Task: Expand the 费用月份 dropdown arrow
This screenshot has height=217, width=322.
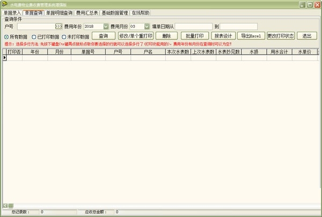Action: [x=147, y=26]
